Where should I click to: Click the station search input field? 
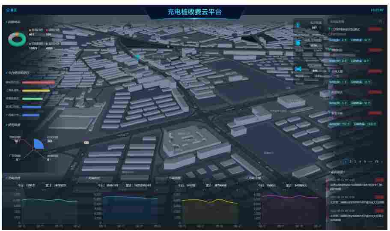[351, 21]
